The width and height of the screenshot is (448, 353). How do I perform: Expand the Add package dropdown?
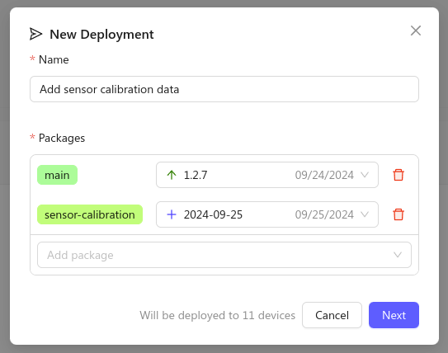(x=224, y=255)
